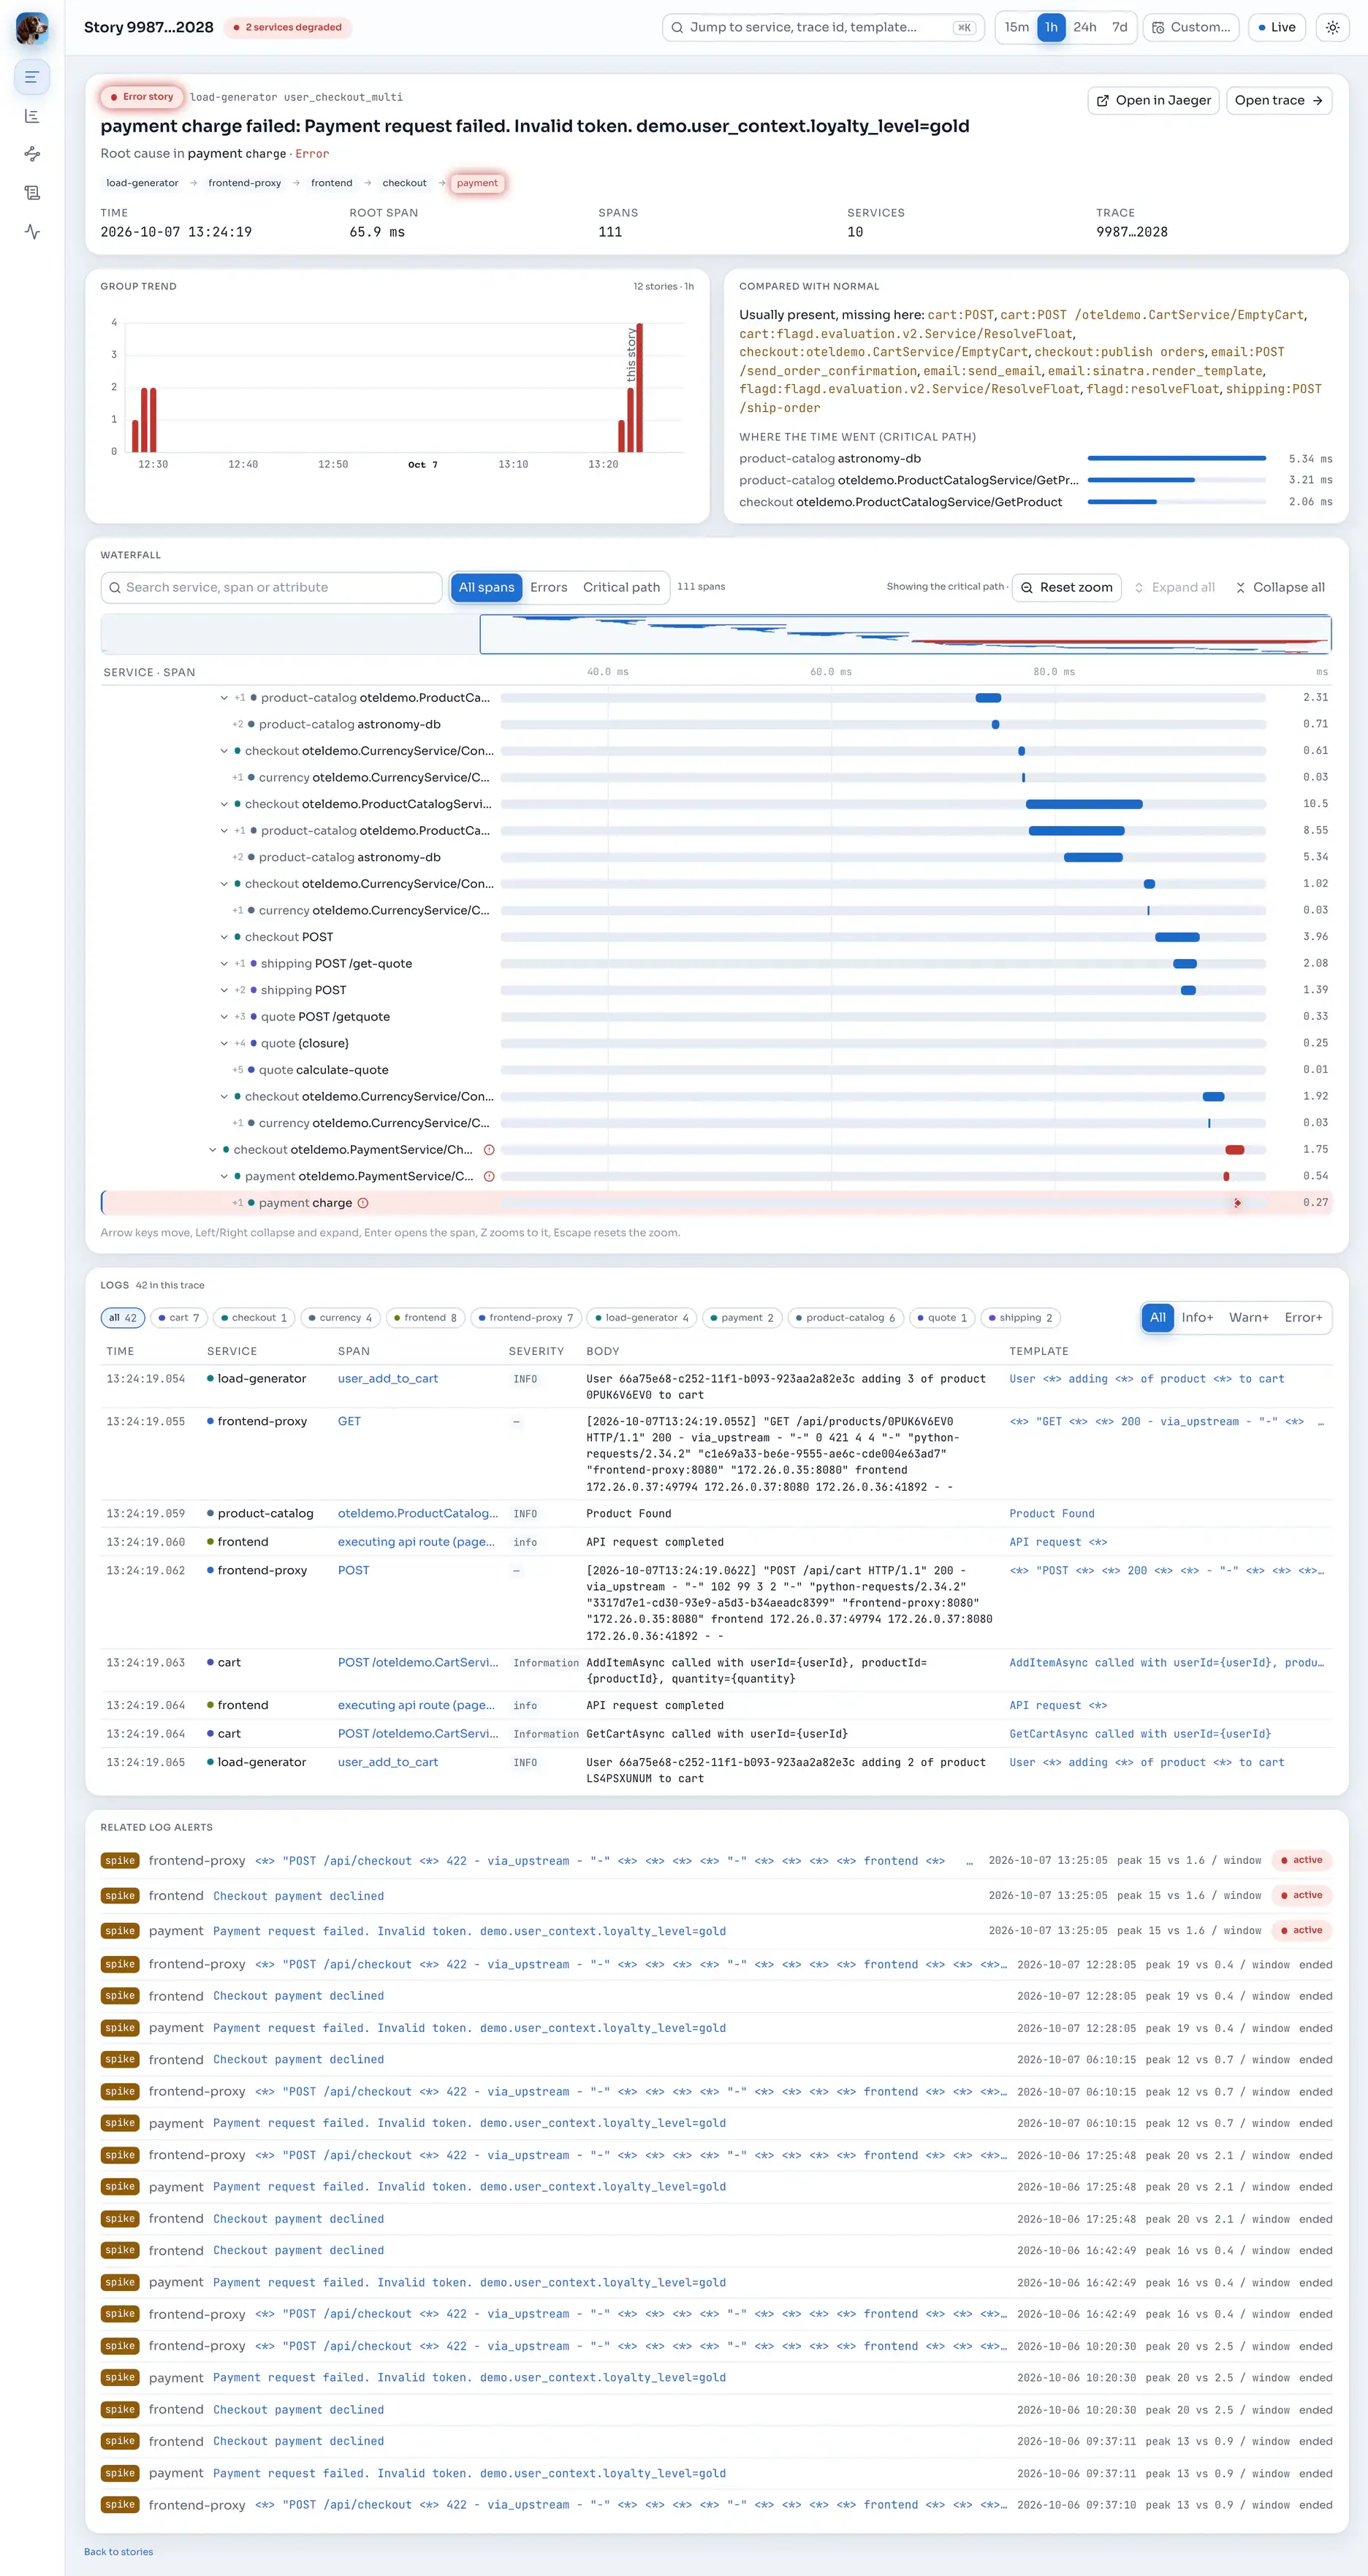Image resolution: width=1368 pixels, height=2576 pixels.
Task: Collapse all waterfall spans
Action: point(1280,588)
